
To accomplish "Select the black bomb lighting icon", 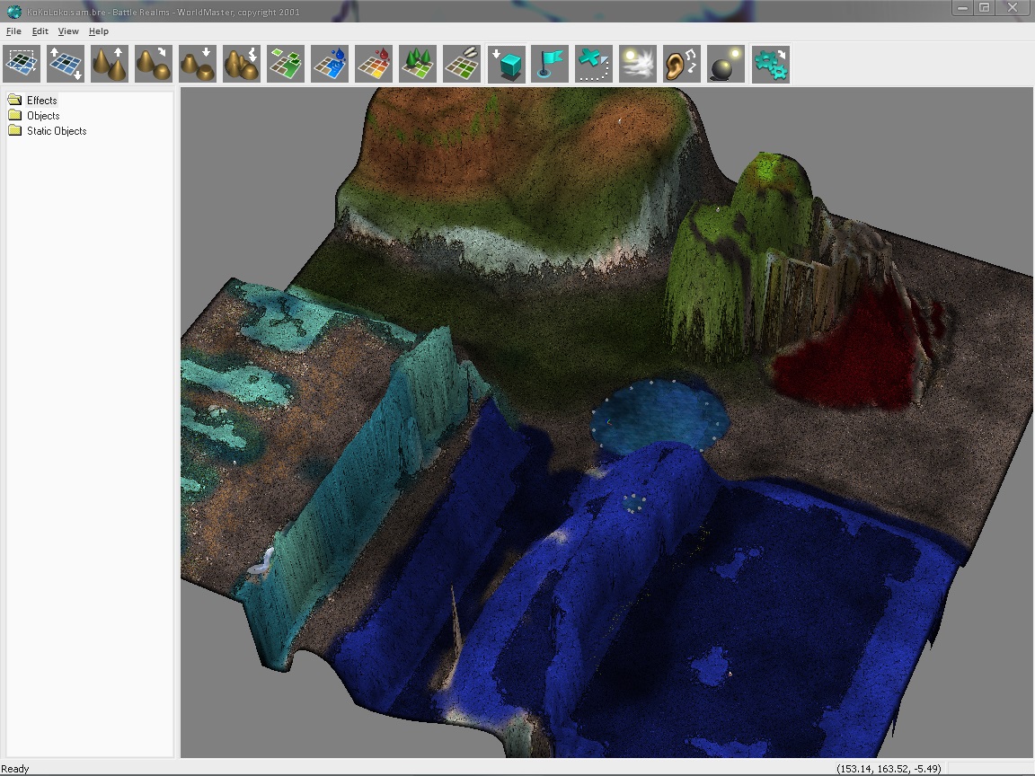I will (726, 65).
